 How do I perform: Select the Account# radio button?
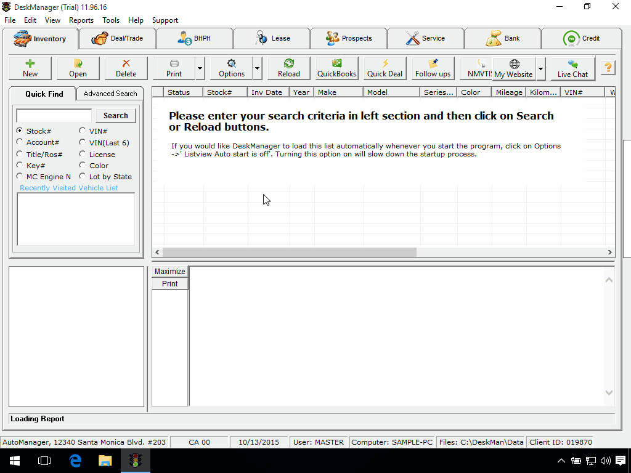pyautogui.click(x=19, y=142)
